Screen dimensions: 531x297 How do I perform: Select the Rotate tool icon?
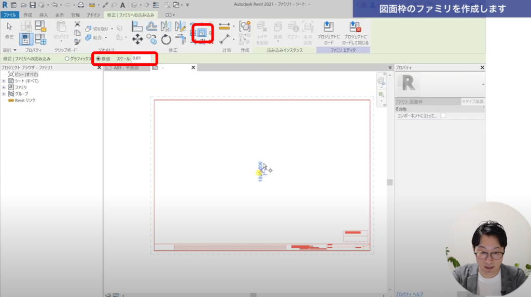(x=166, y=39)
